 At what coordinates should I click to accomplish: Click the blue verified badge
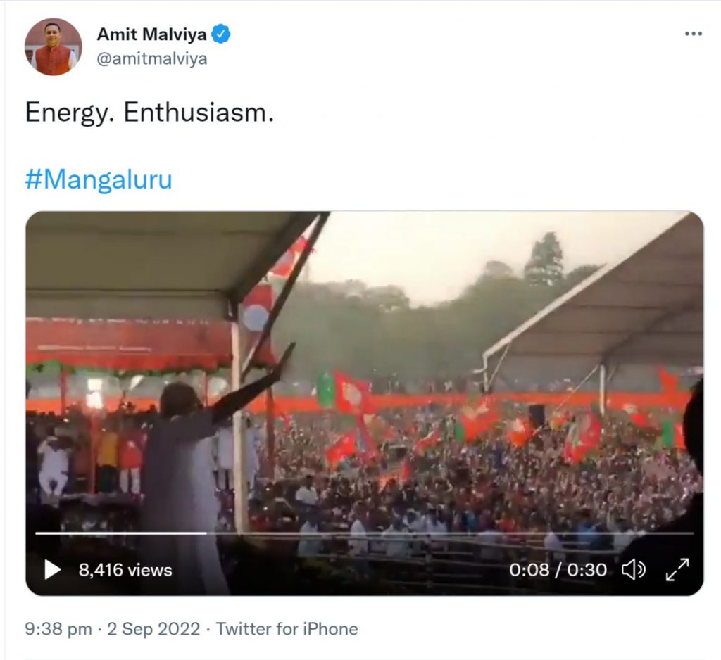click(x=222, y=34)
